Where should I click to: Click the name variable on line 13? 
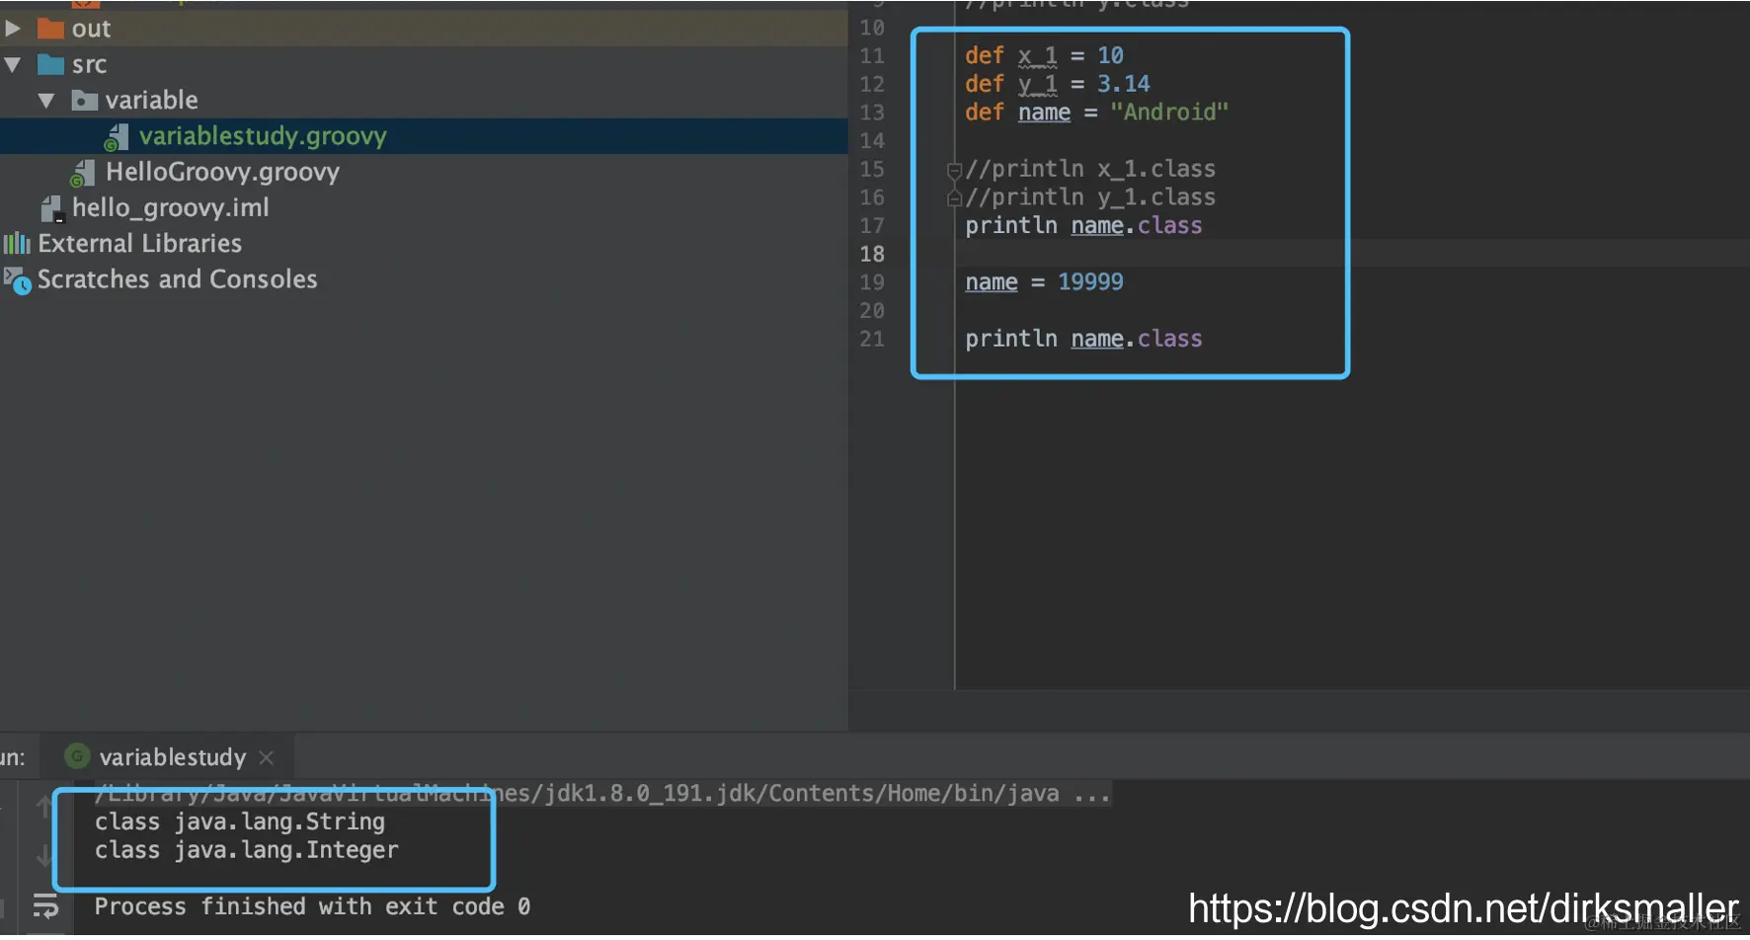[x=1044, y=113]
